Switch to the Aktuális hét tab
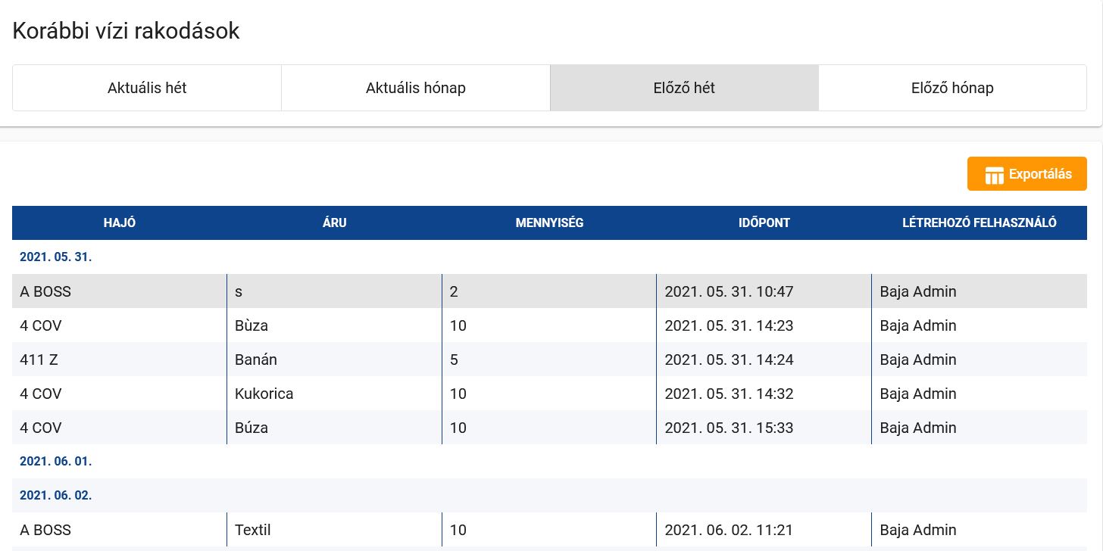Image resolution: width=1103 pixels, height=551 pixels. pyautogui.click(x=147, y=88)
